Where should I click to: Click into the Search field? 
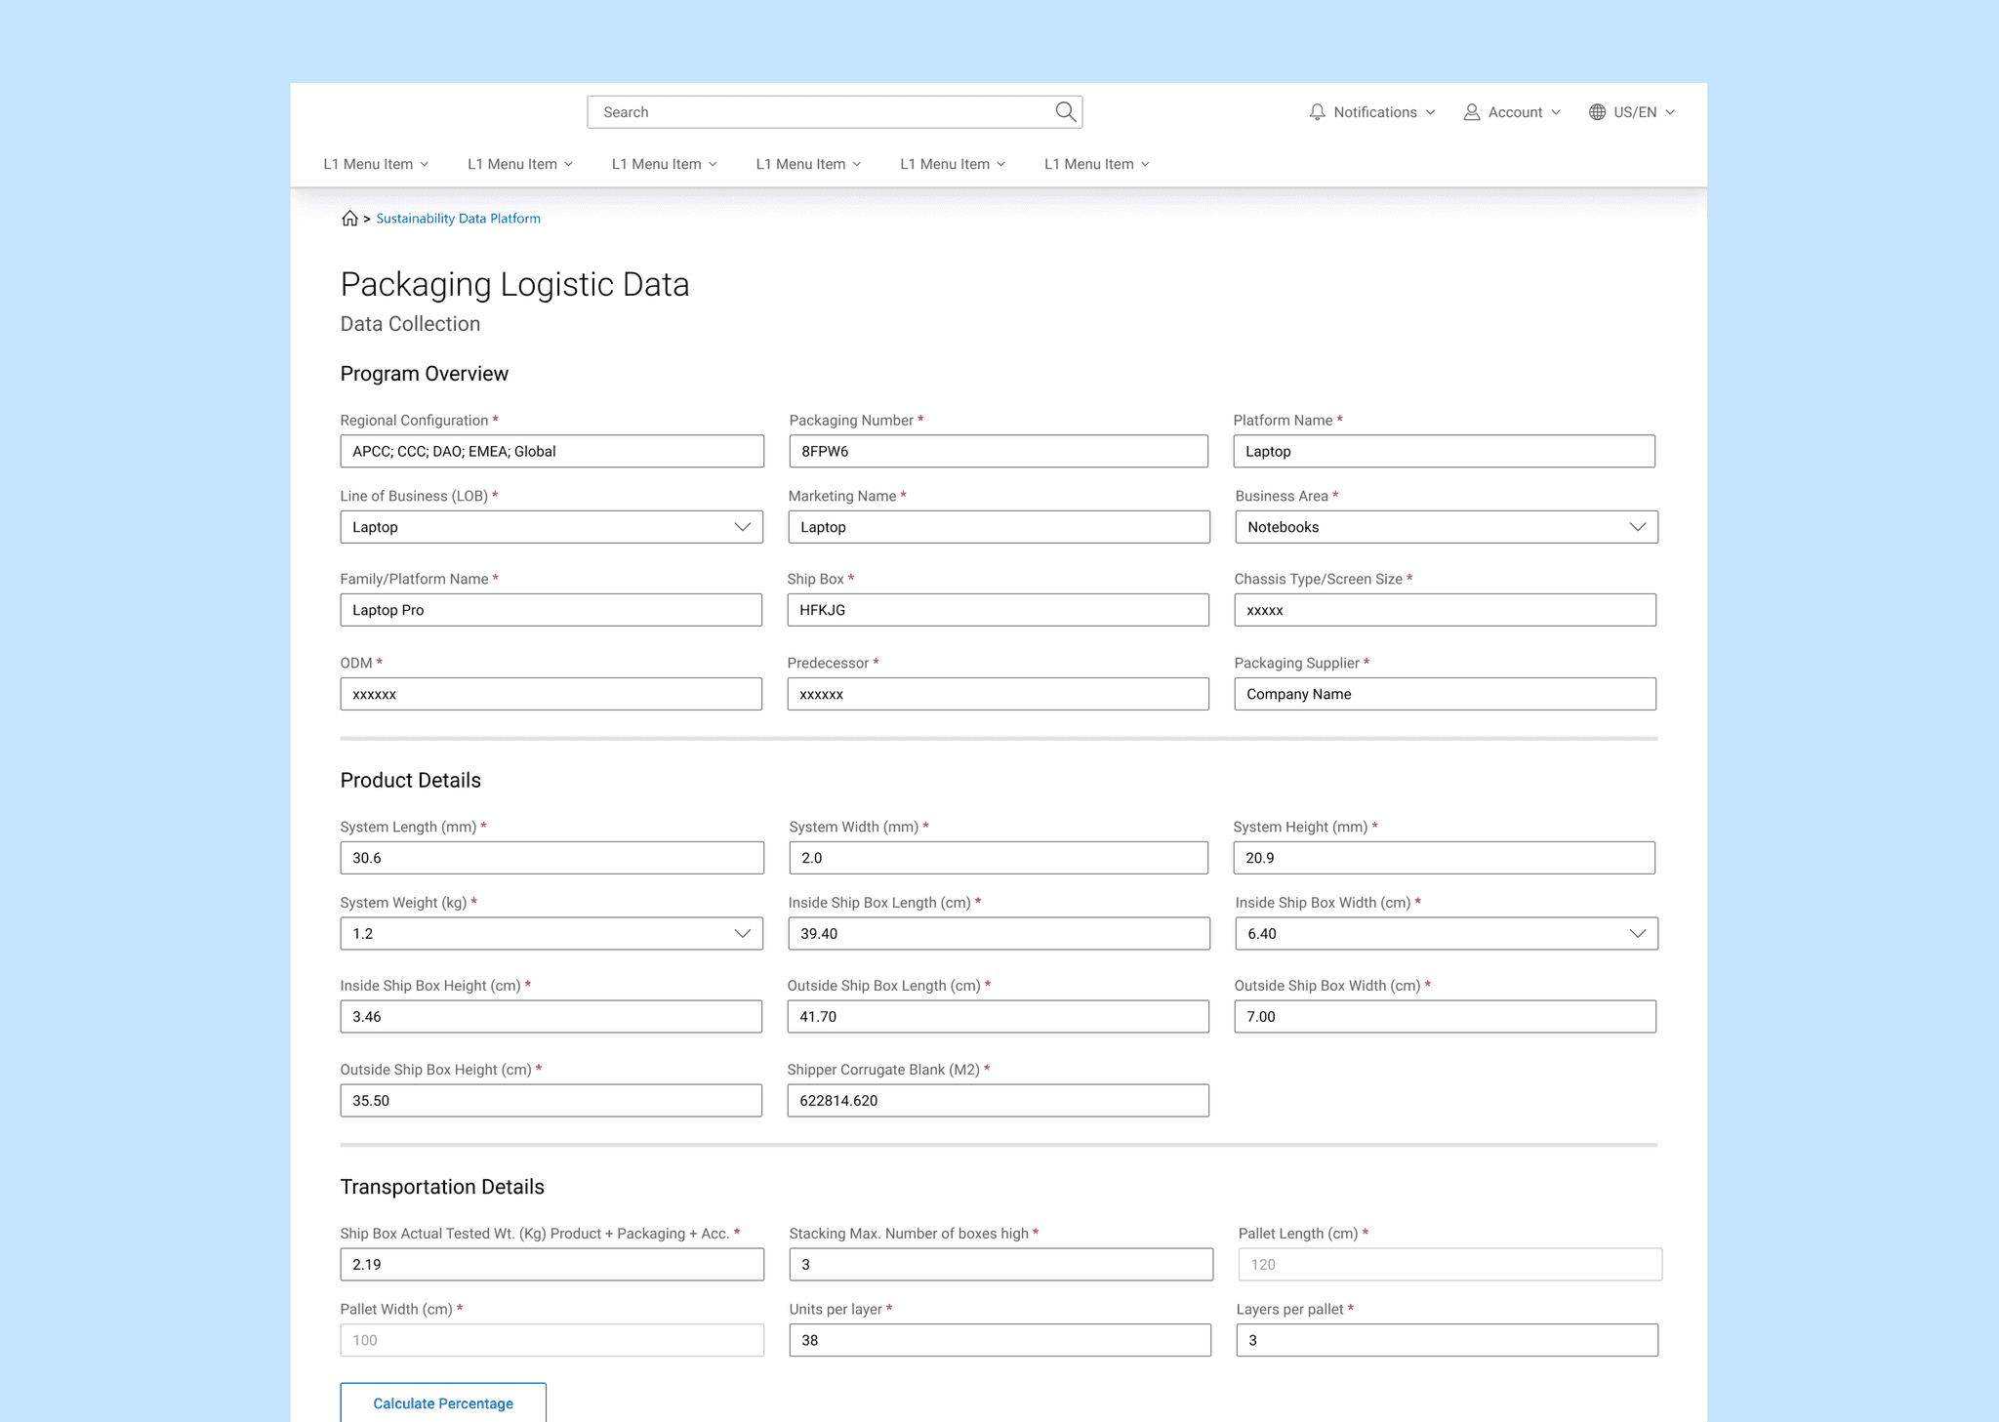click(x=820, y=112)
